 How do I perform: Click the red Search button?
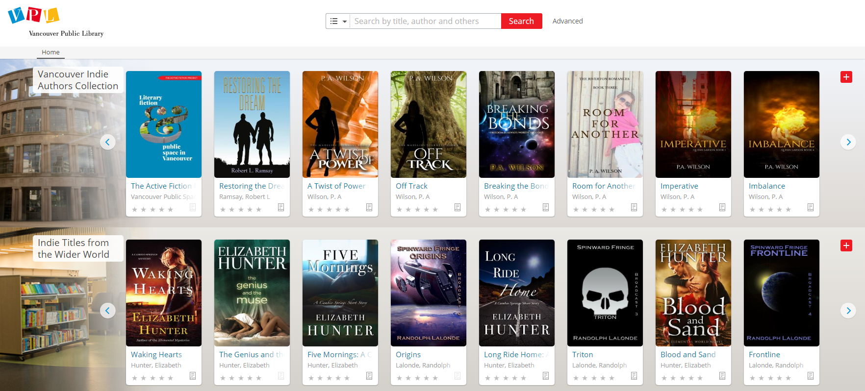tap(521, 21)
